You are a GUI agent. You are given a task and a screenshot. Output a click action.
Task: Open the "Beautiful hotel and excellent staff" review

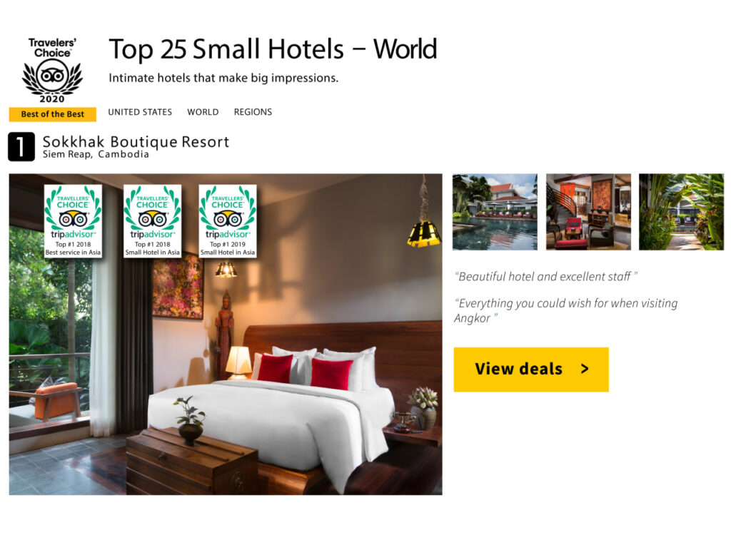(x=546, y=276)
